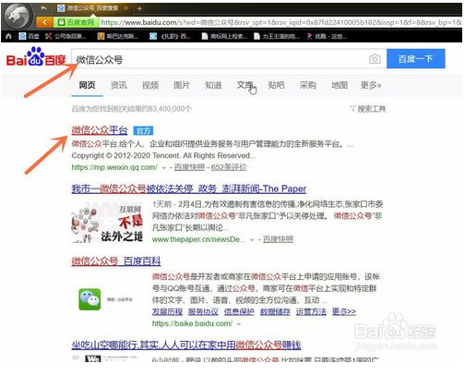465x376 pixels.
Task: Click the https://baike.baidu.com/ green URL
Action: [193, 323]
